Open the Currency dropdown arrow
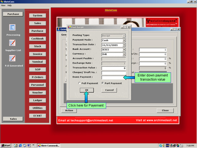The height and width of the screenshot is (148, 197). pyautogui.click(x=124, y=54)
